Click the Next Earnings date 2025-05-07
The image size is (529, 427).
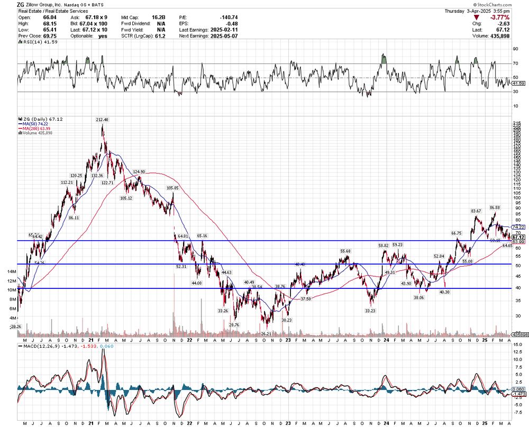pos(224,36)
